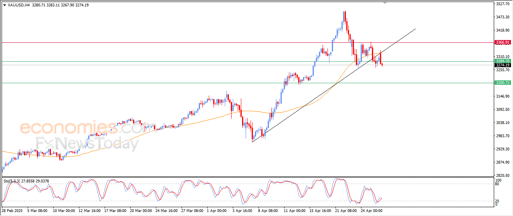
Task: Click the 28 Feb 2025 date label
Action: tap(13, 210)
